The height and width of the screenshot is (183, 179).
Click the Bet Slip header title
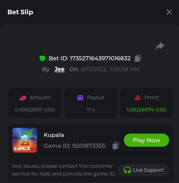[x=20, y=12]
